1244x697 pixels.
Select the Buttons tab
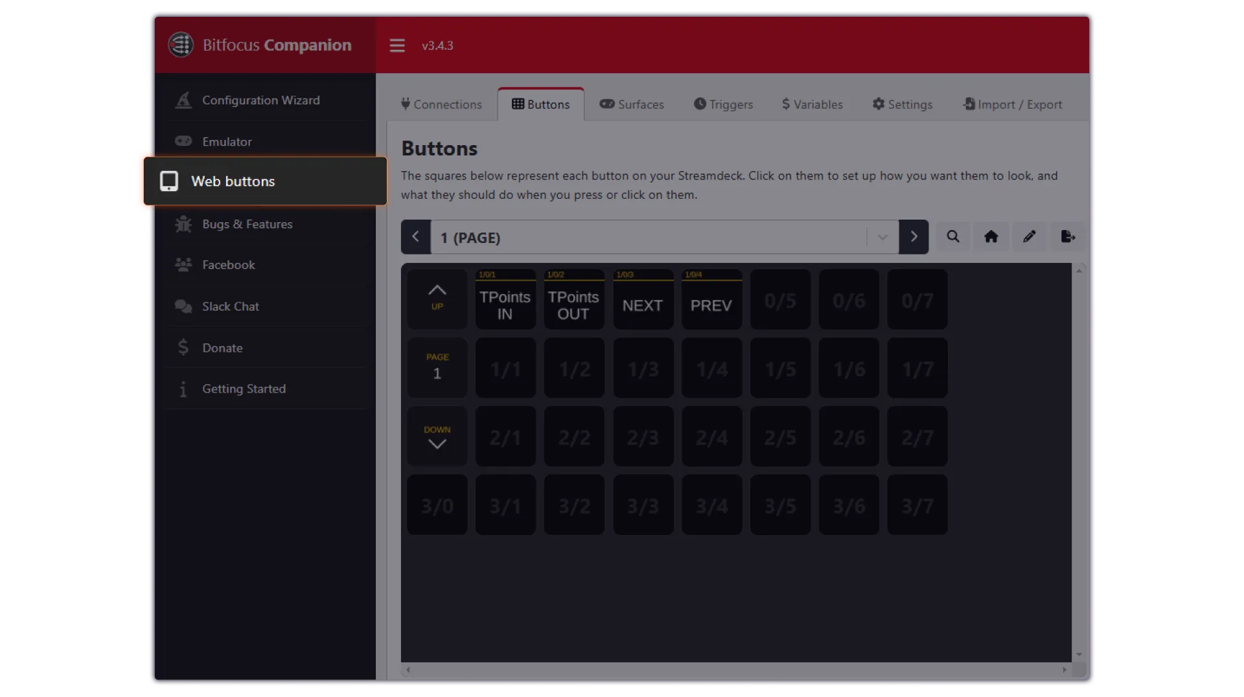click(x=541, y=104)
